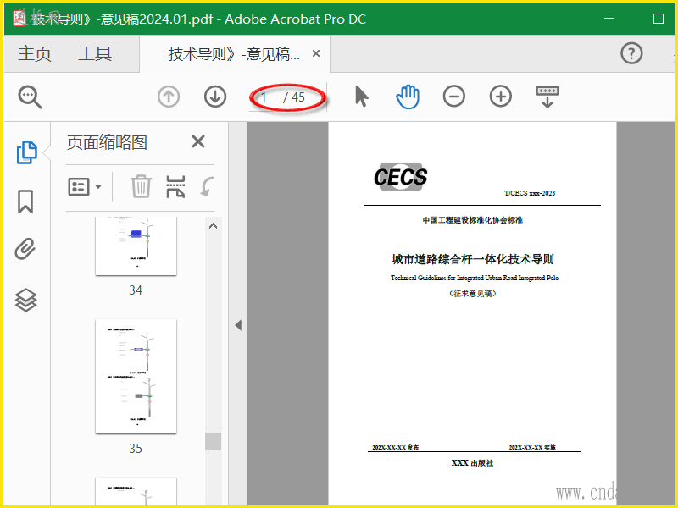Screen dimensions: 678x508
Task: Open the attachments paperclip panel
Action: pos(25,249)
